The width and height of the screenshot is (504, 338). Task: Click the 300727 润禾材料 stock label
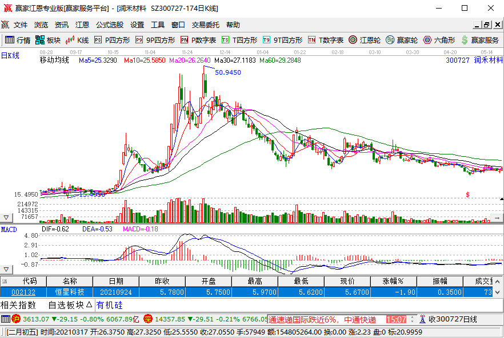474,60
